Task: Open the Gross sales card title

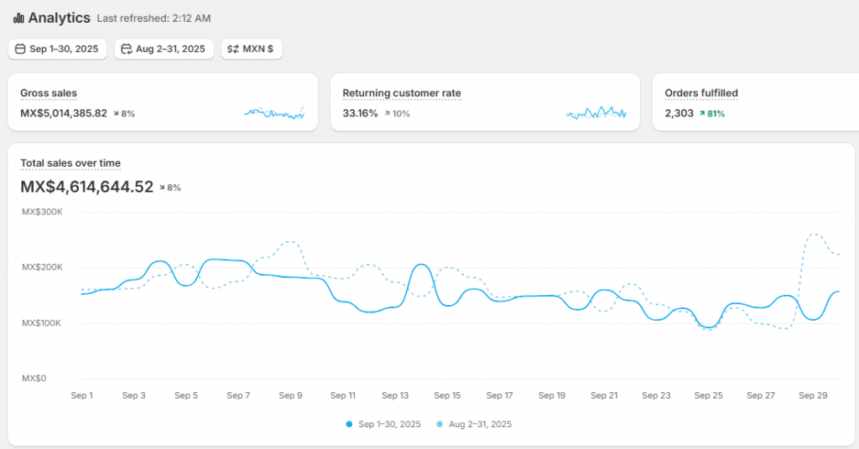Action: coord(49,93)
